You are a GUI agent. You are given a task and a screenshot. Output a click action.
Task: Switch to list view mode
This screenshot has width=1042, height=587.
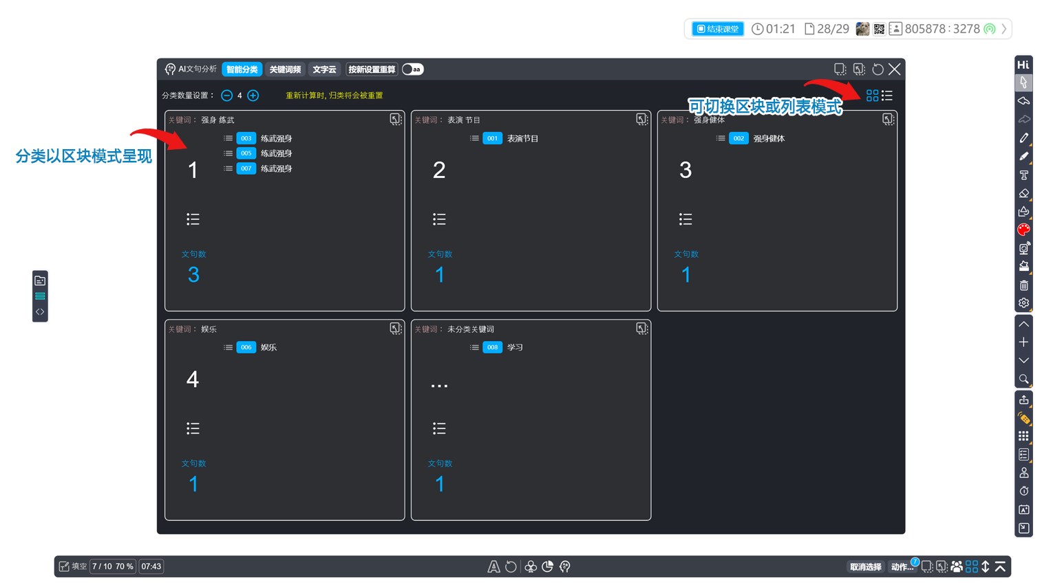click(x=887, y=96)
